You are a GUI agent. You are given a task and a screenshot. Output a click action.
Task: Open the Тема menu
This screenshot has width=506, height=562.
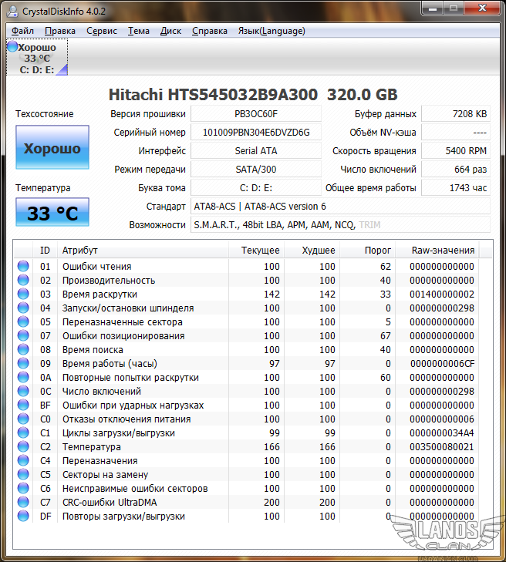138,31
